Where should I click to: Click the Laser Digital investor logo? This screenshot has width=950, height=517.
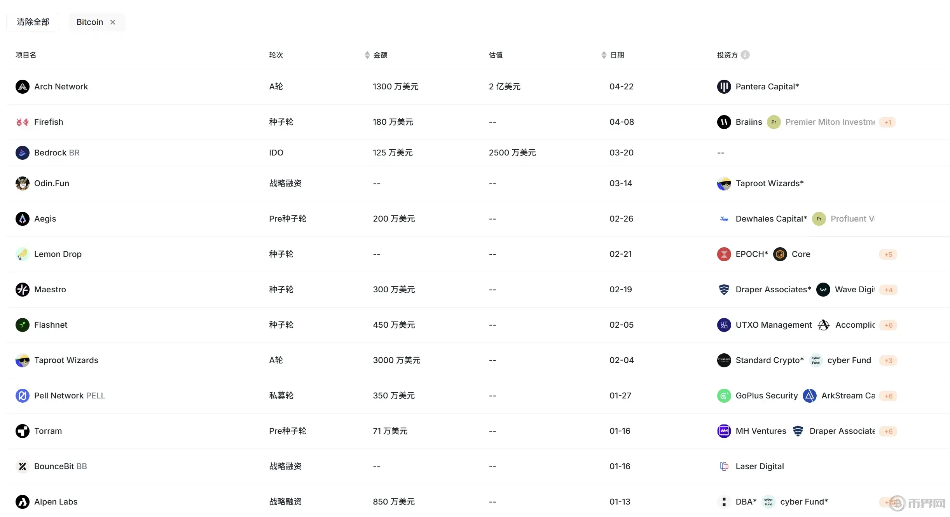click(724, 466)
